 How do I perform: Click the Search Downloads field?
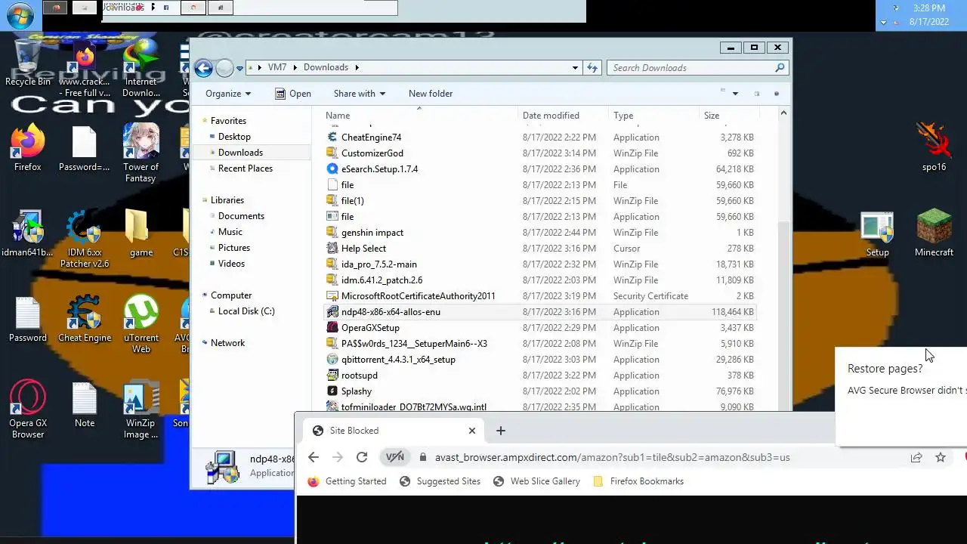pyautogui.click(x=697, y=68)
